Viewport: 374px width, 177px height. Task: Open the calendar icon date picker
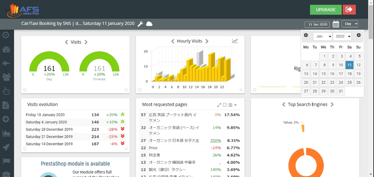point(336,24)
